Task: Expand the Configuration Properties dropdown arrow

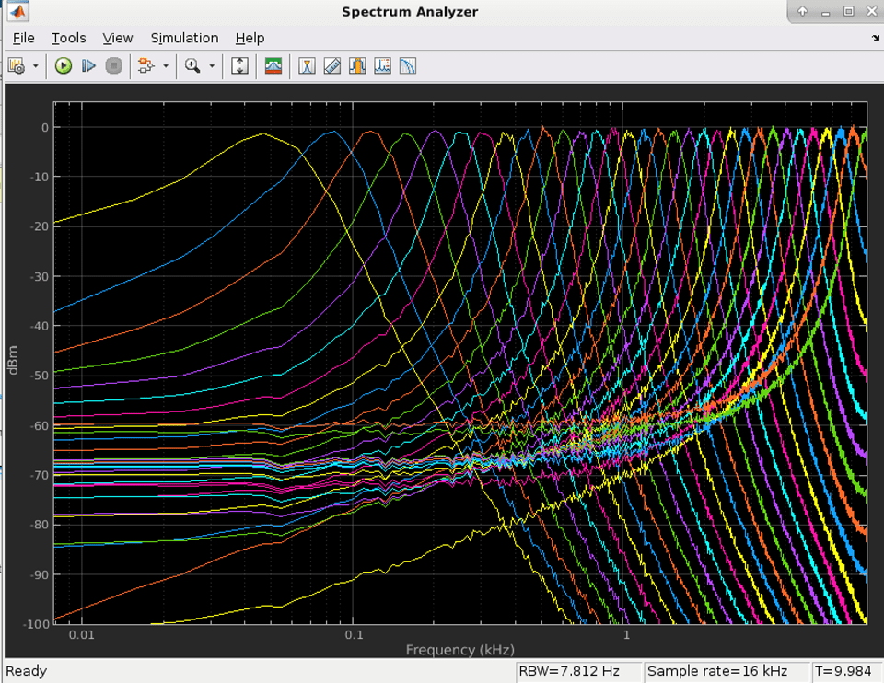Action: coord(36,66)
